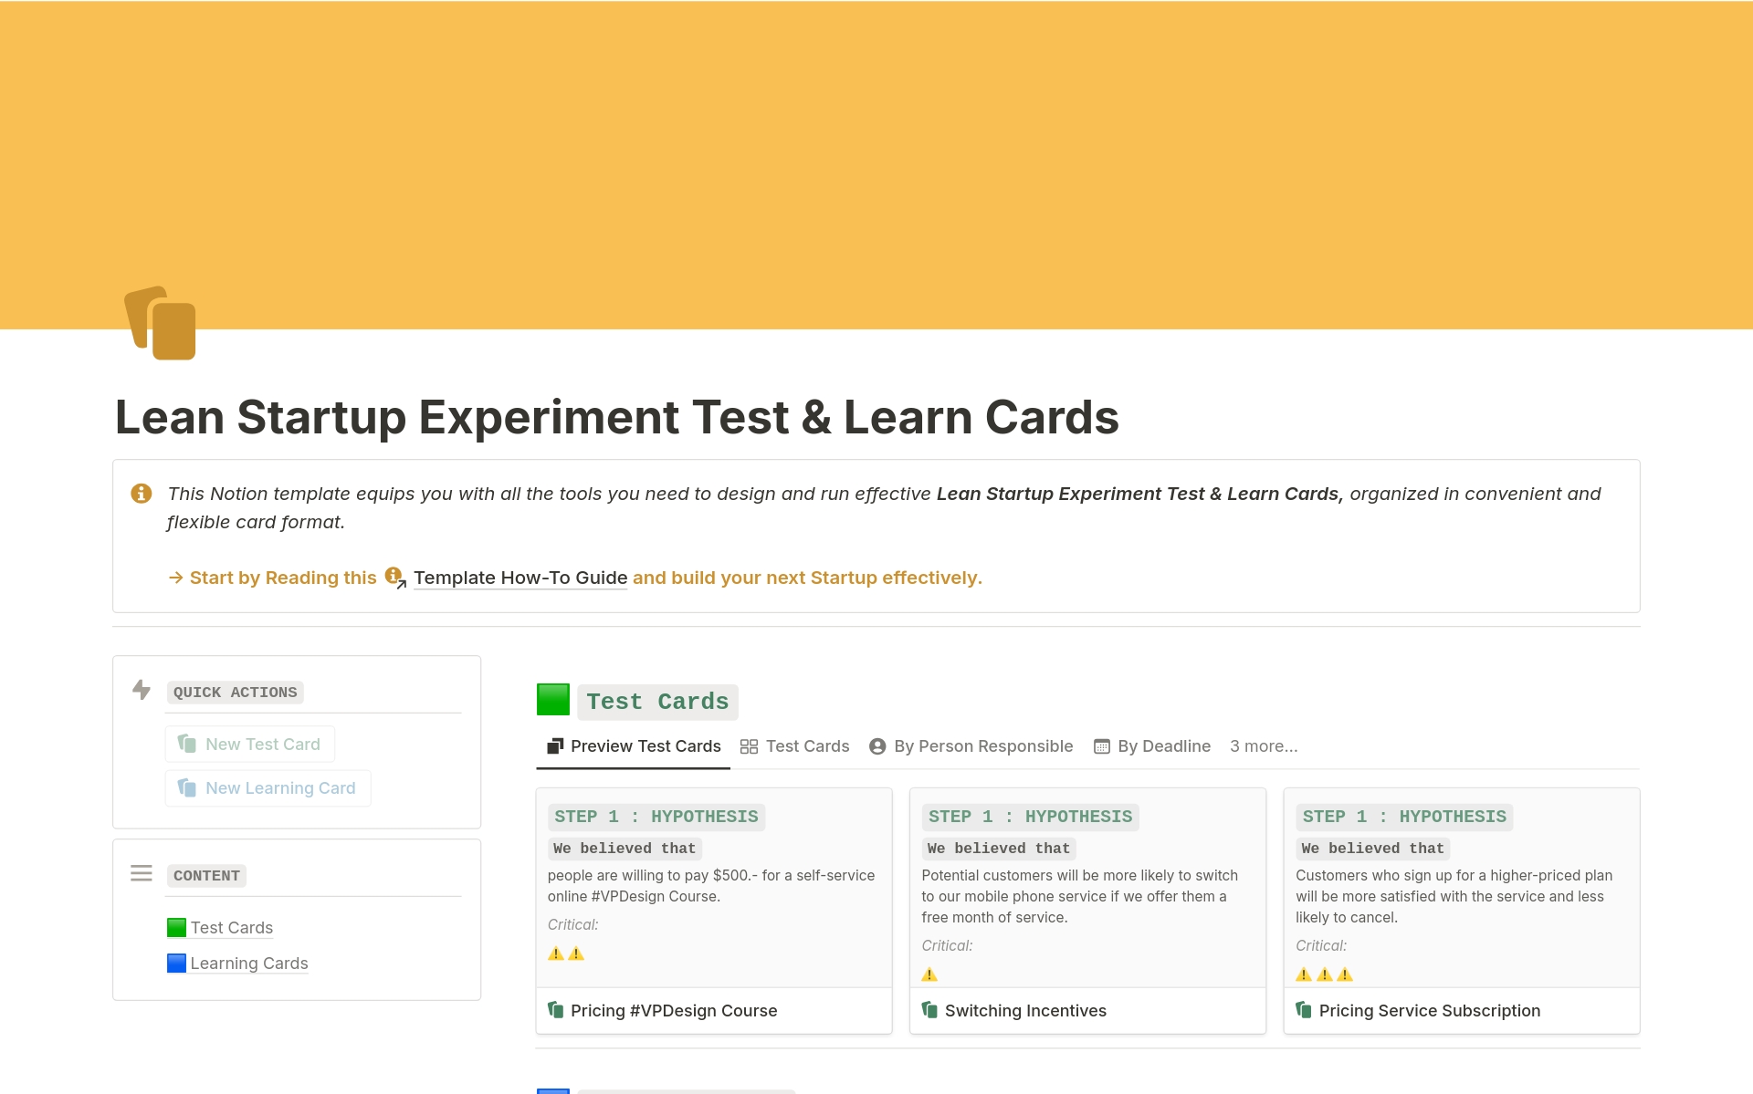The height and width of the screenshot is (1094, 1753).
Task: Click the Test Cards content icon
Action: tap(176, 925)
